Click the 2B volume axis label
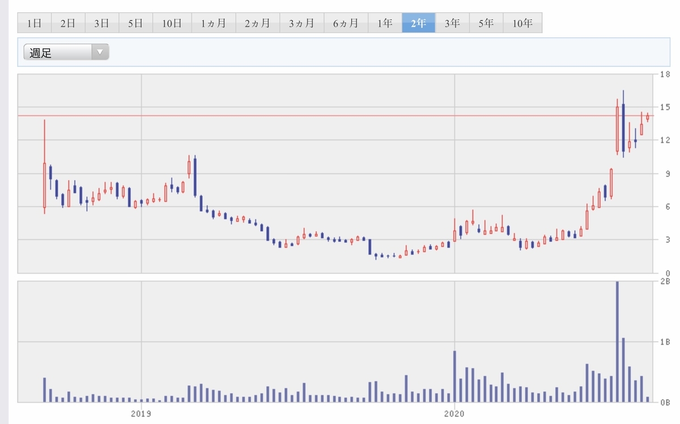680x424 pixels. [665, 282]
